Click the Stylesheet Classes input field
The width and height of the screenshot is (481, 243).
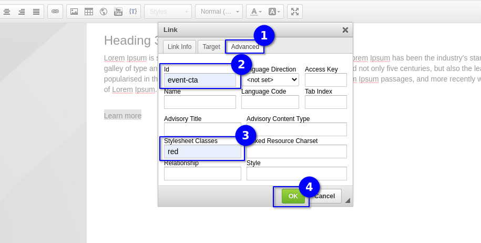coord(202,151)
